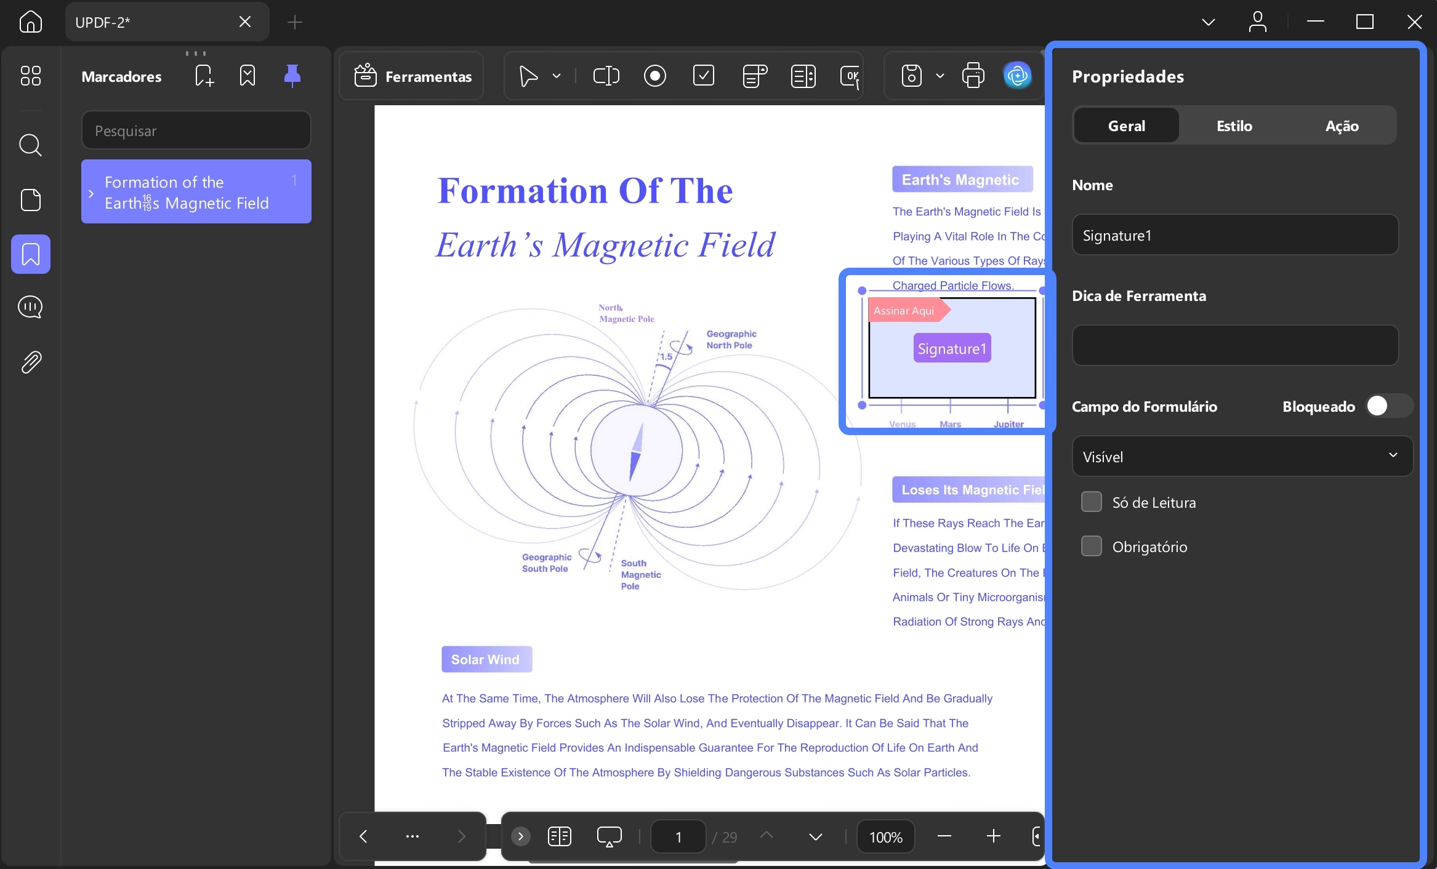Select the radio button form tool

655,76
